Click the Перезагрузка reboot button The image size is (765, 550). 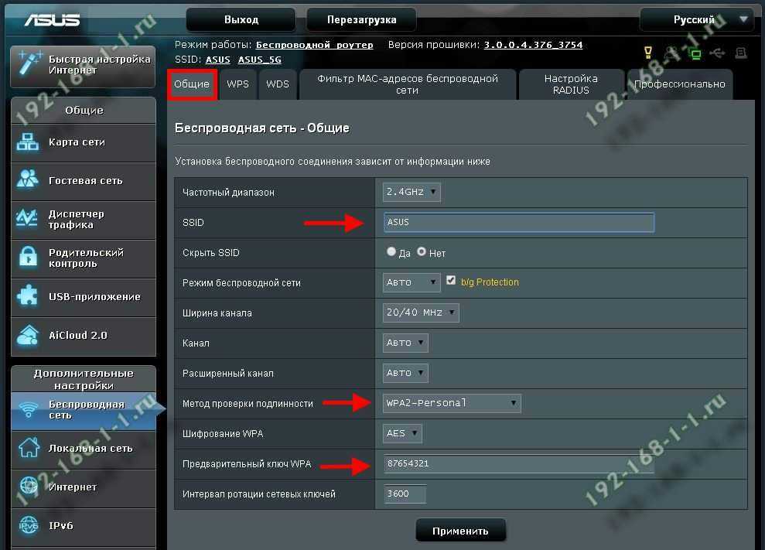pyautogui.click(x=361, y=20)
